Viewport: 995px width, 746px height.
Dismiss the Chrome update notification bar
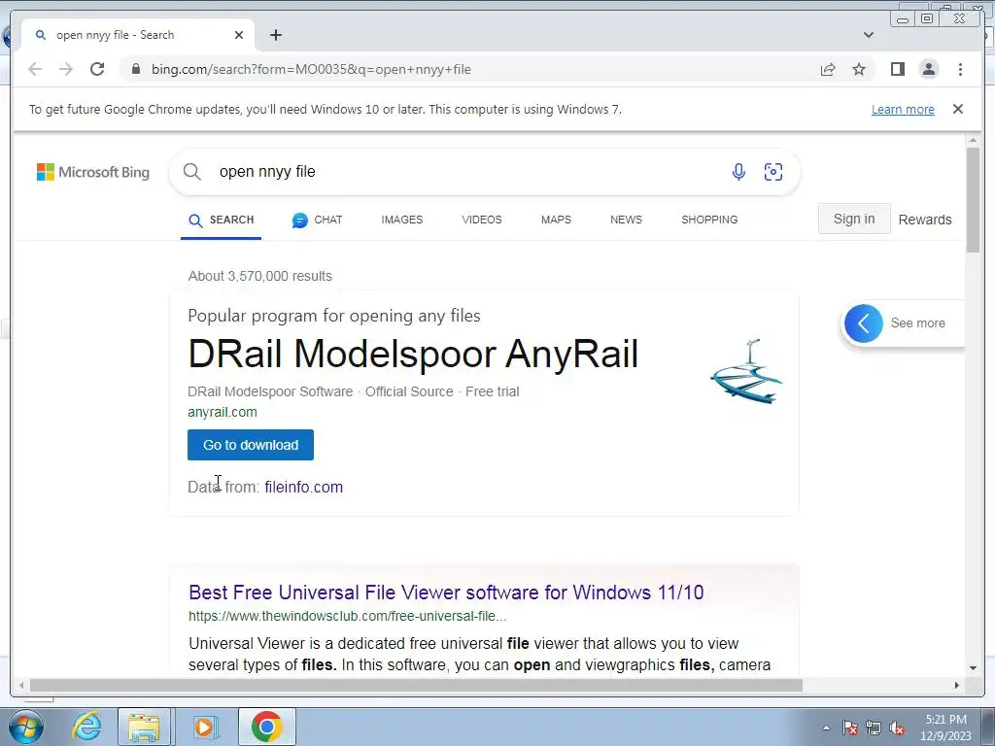pyautogui.click(x=957, y=109)
